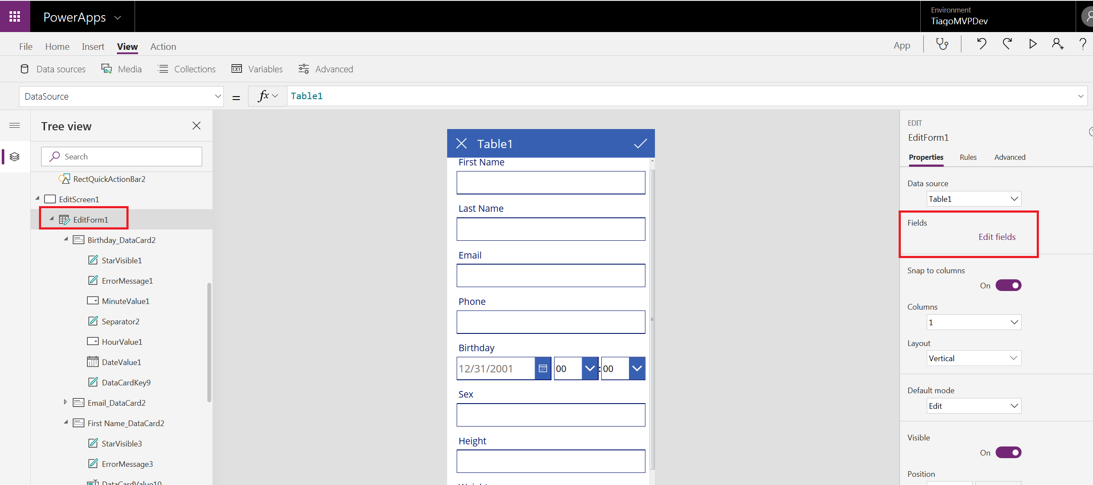Click the App checker stethoscope icon
Image resolution: width=1093 pixels, height=485 pixels.
[942, 44]
